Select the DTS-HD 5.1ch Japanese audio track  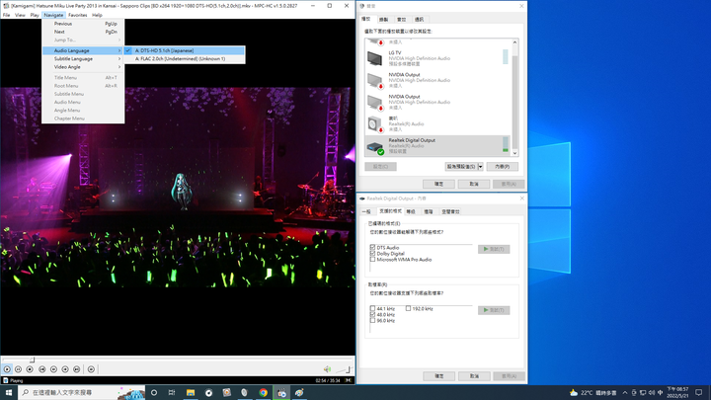coord(184,50)
